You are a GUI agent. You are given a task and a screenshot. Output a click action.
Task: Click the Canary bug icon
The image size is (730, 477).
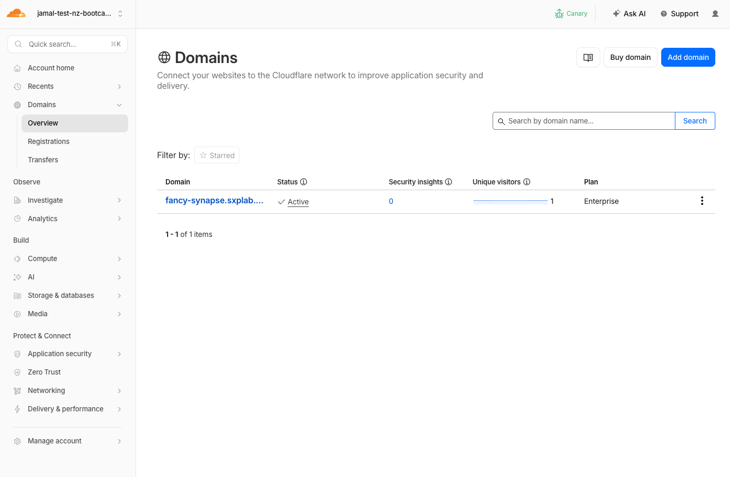559,14
